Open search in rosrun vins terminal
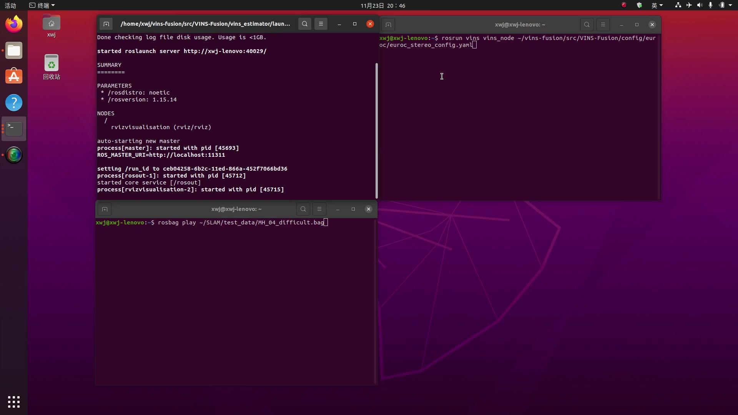The width and height of the screenshot is (738, 415). tap(587, 25)
